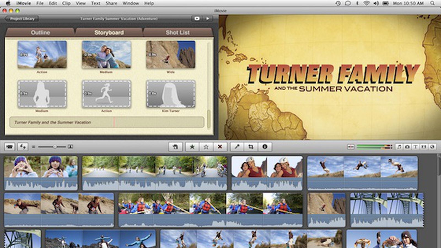Open the View menu
441x248 pixels.
coord(80,3)
